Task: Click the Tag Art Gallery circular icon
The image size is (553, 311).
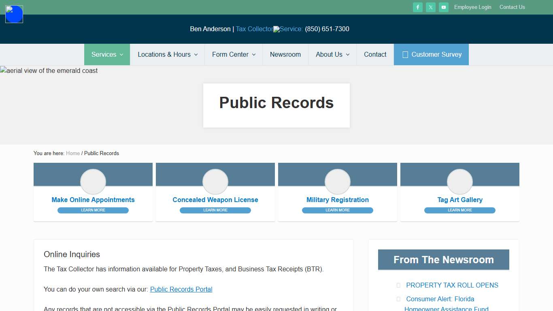Action: (459, 181)
